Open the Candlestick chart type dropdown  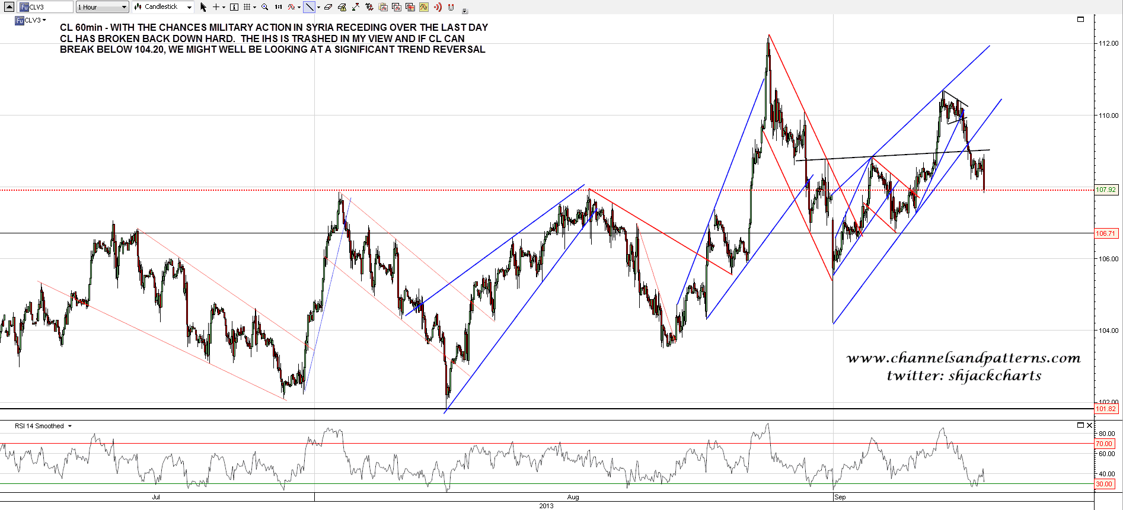pos(163,7)
